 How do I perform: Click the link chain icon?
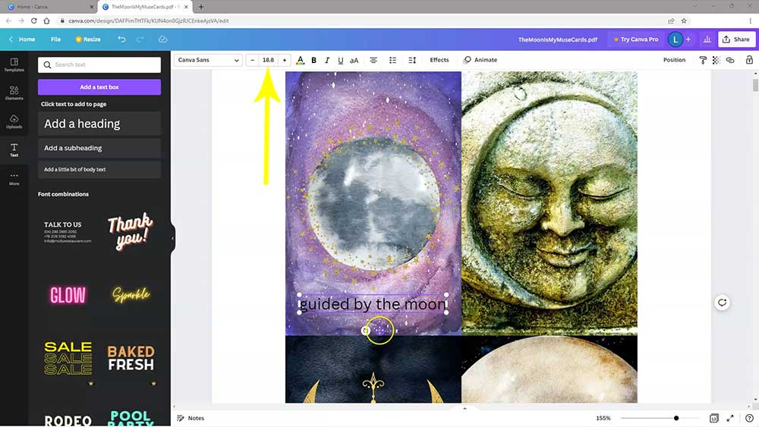[x=730, y=60]
